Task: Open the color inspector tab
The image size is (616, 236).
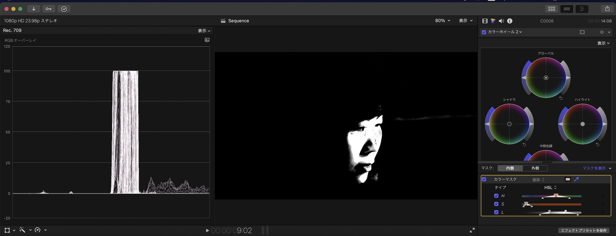Action: click(x=493, y=21)
